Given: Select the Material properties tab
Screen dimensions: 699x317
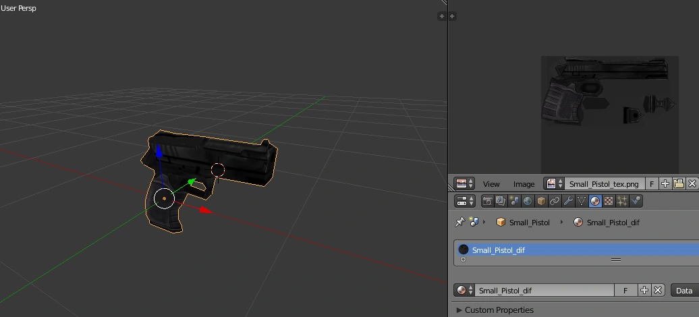Looking at the screenshot, I should click(x=595, y=201).
